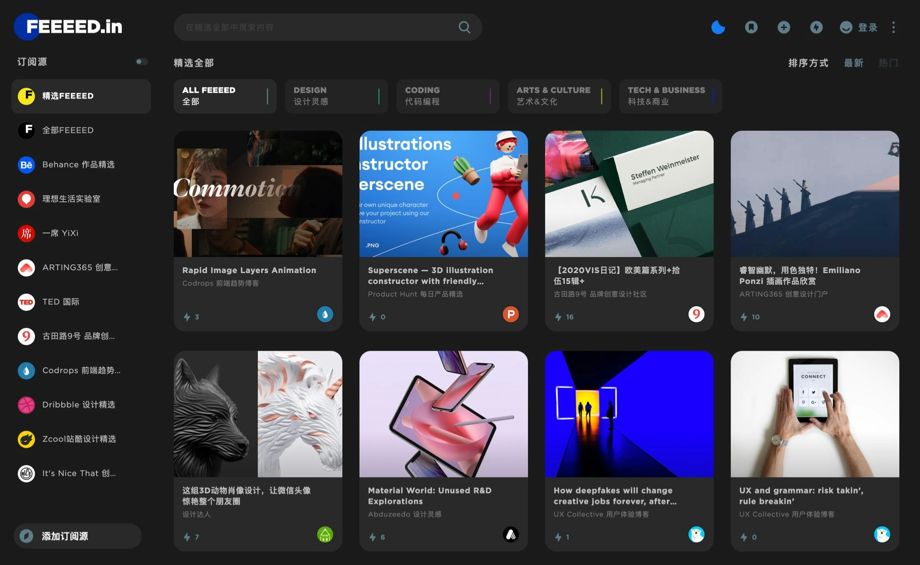Click ARTING365 icon on Emiliano Ponzi card

coord(882,314)
